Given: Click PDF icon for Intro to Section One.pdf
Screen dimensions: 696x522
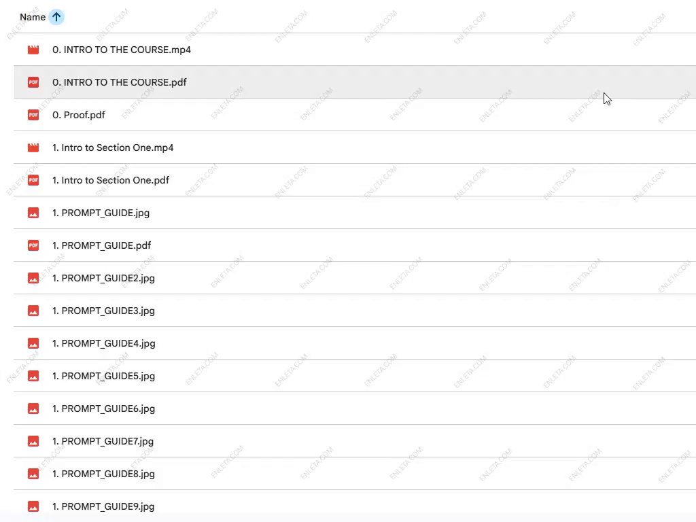Looking at the screenshot, I should (x=33, y=180).
